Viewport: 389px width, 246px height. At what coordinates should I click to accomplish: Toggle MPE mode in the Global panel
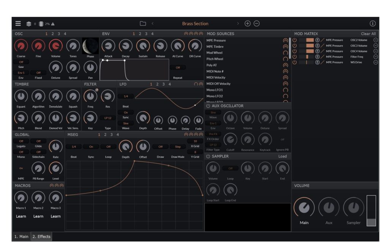(21, 167)
